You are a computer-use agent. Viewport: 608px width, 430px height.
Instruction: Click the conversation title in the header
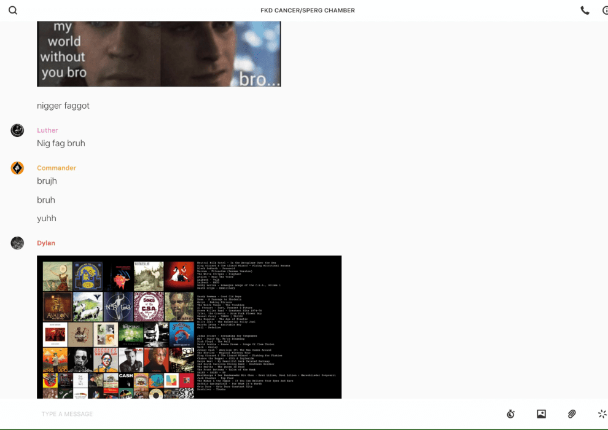(308, 10)
